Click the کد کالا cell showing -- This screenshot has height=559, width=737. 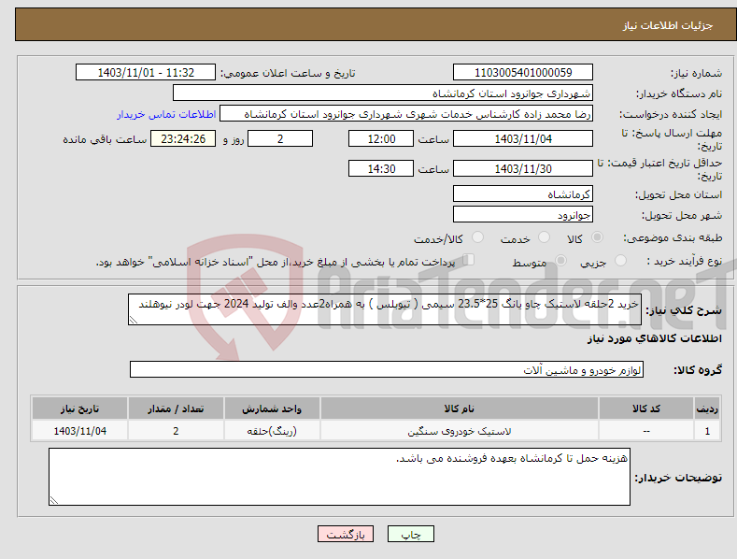tap(646, 431)
